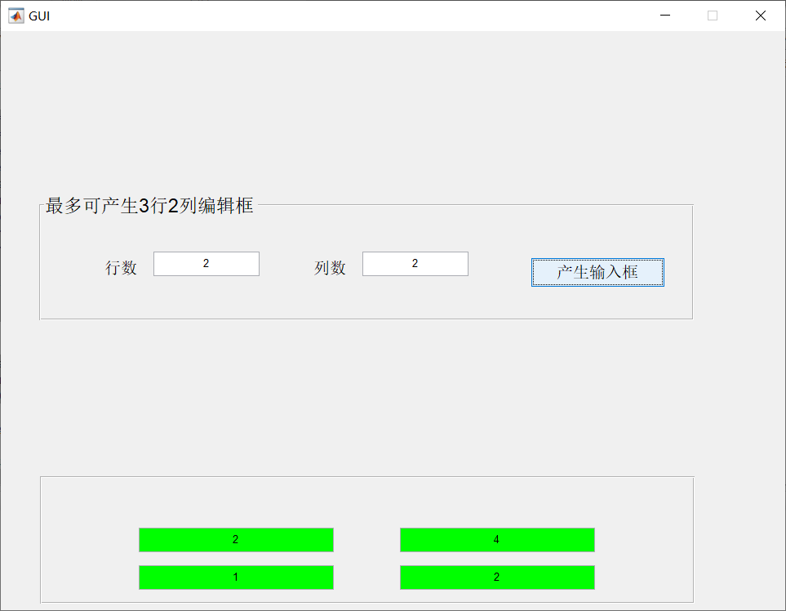Minimize the GUI window
This screenshot has height=611, width=786.
click(x=665, y=16)
